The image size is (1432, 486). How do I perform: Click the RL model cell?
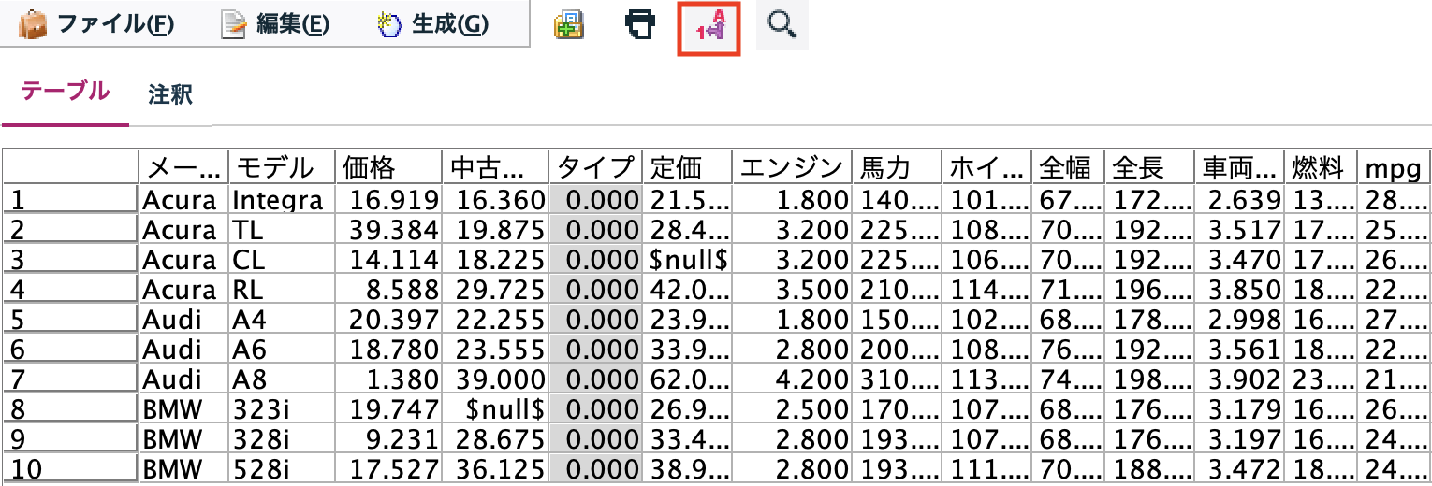[282, 290]
